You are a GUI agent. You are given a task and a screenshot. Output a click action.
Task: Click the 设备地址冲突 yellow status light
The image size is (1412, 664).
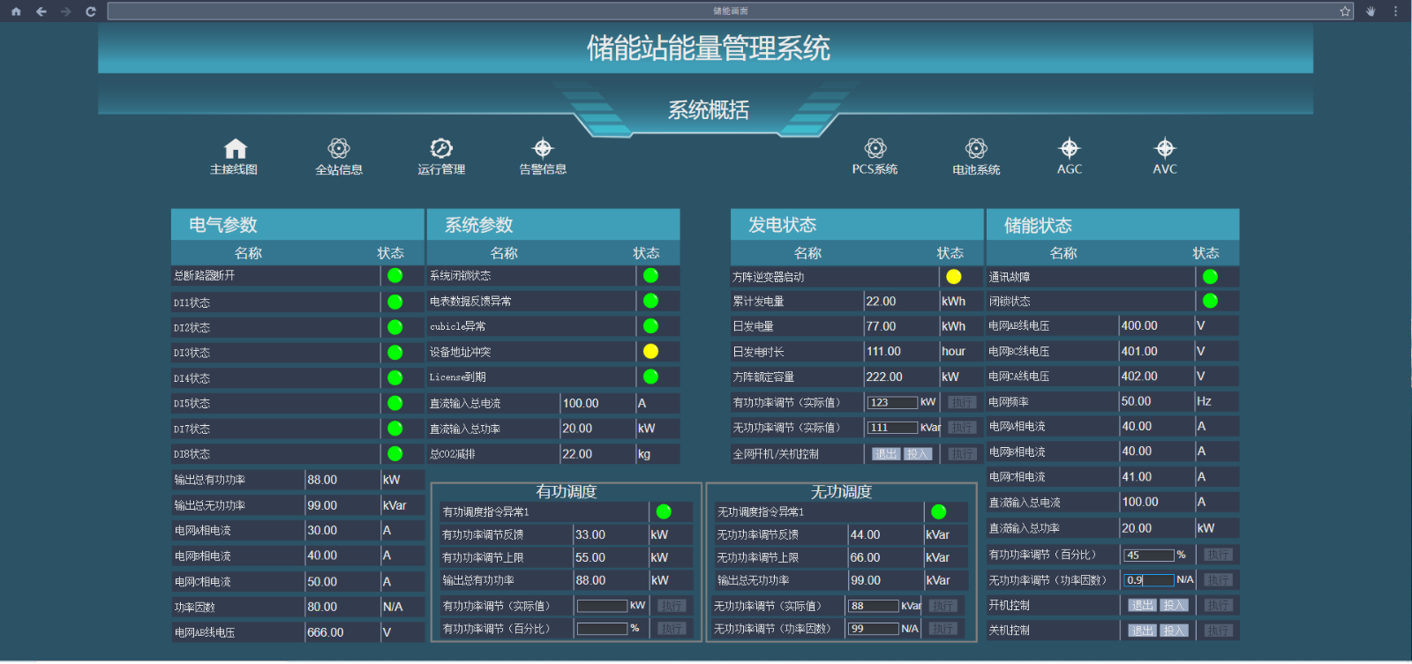[x=650, y=351]
